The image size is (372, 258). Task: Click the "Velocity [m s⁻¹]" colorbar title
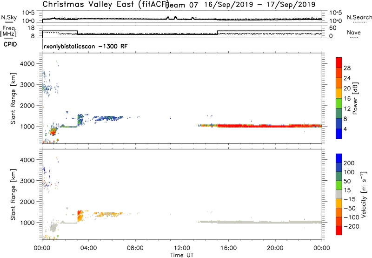tap(363, 194)
